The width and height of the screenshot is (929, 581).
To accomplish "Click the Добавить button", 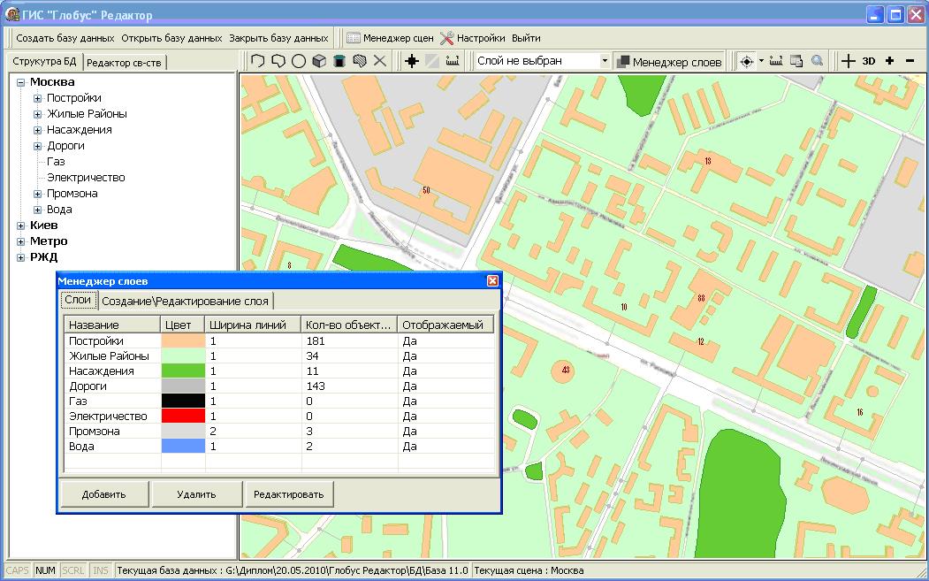I will click(x=104, y=494).
